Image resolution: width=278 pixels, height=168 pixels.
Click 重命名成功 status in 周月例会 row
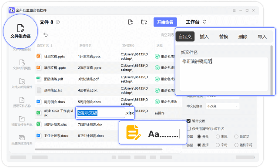pyautogui.click(x=166, y=102)
